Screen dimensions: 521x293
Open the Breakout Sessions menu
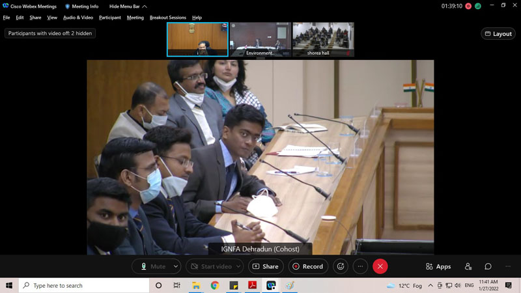coord(167,18)
